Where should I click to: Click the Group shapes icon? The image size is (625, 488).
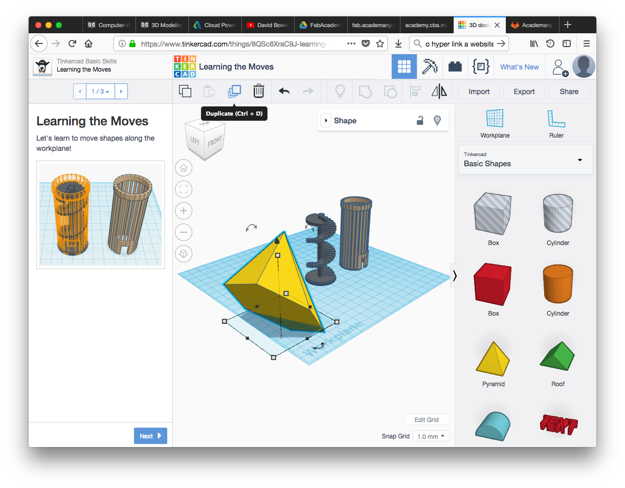click(365, 92)
